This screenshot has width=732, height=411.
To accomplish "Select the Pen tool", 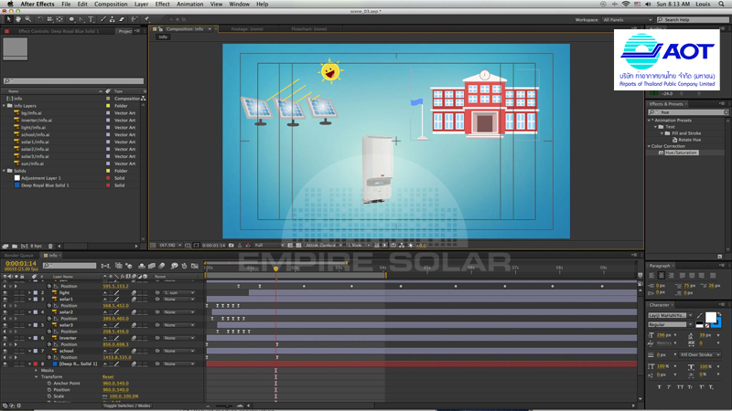I will coord(81,19).
